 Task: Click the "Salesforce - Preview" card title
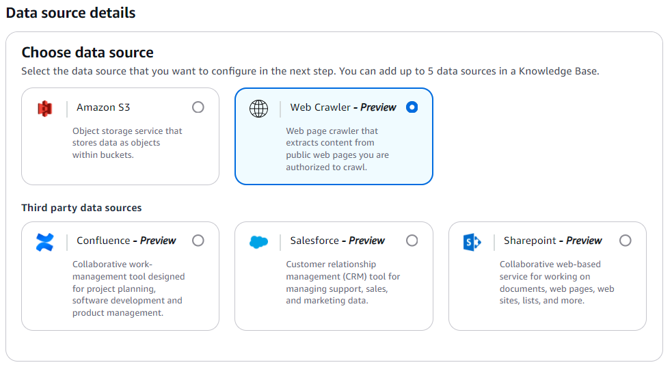(x=337, y=241)
